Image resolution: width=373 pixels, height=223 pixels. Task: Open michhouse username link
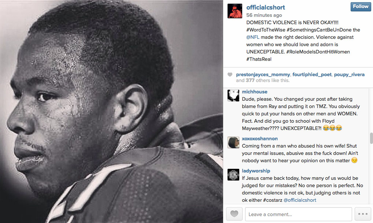[255, 92]
